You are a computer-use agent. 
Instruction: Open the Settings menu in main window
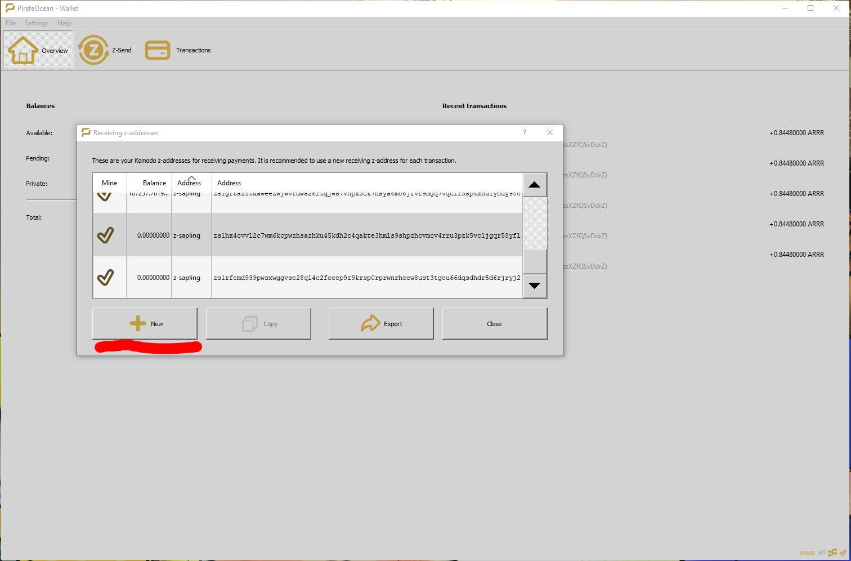[x=37, y=23]
